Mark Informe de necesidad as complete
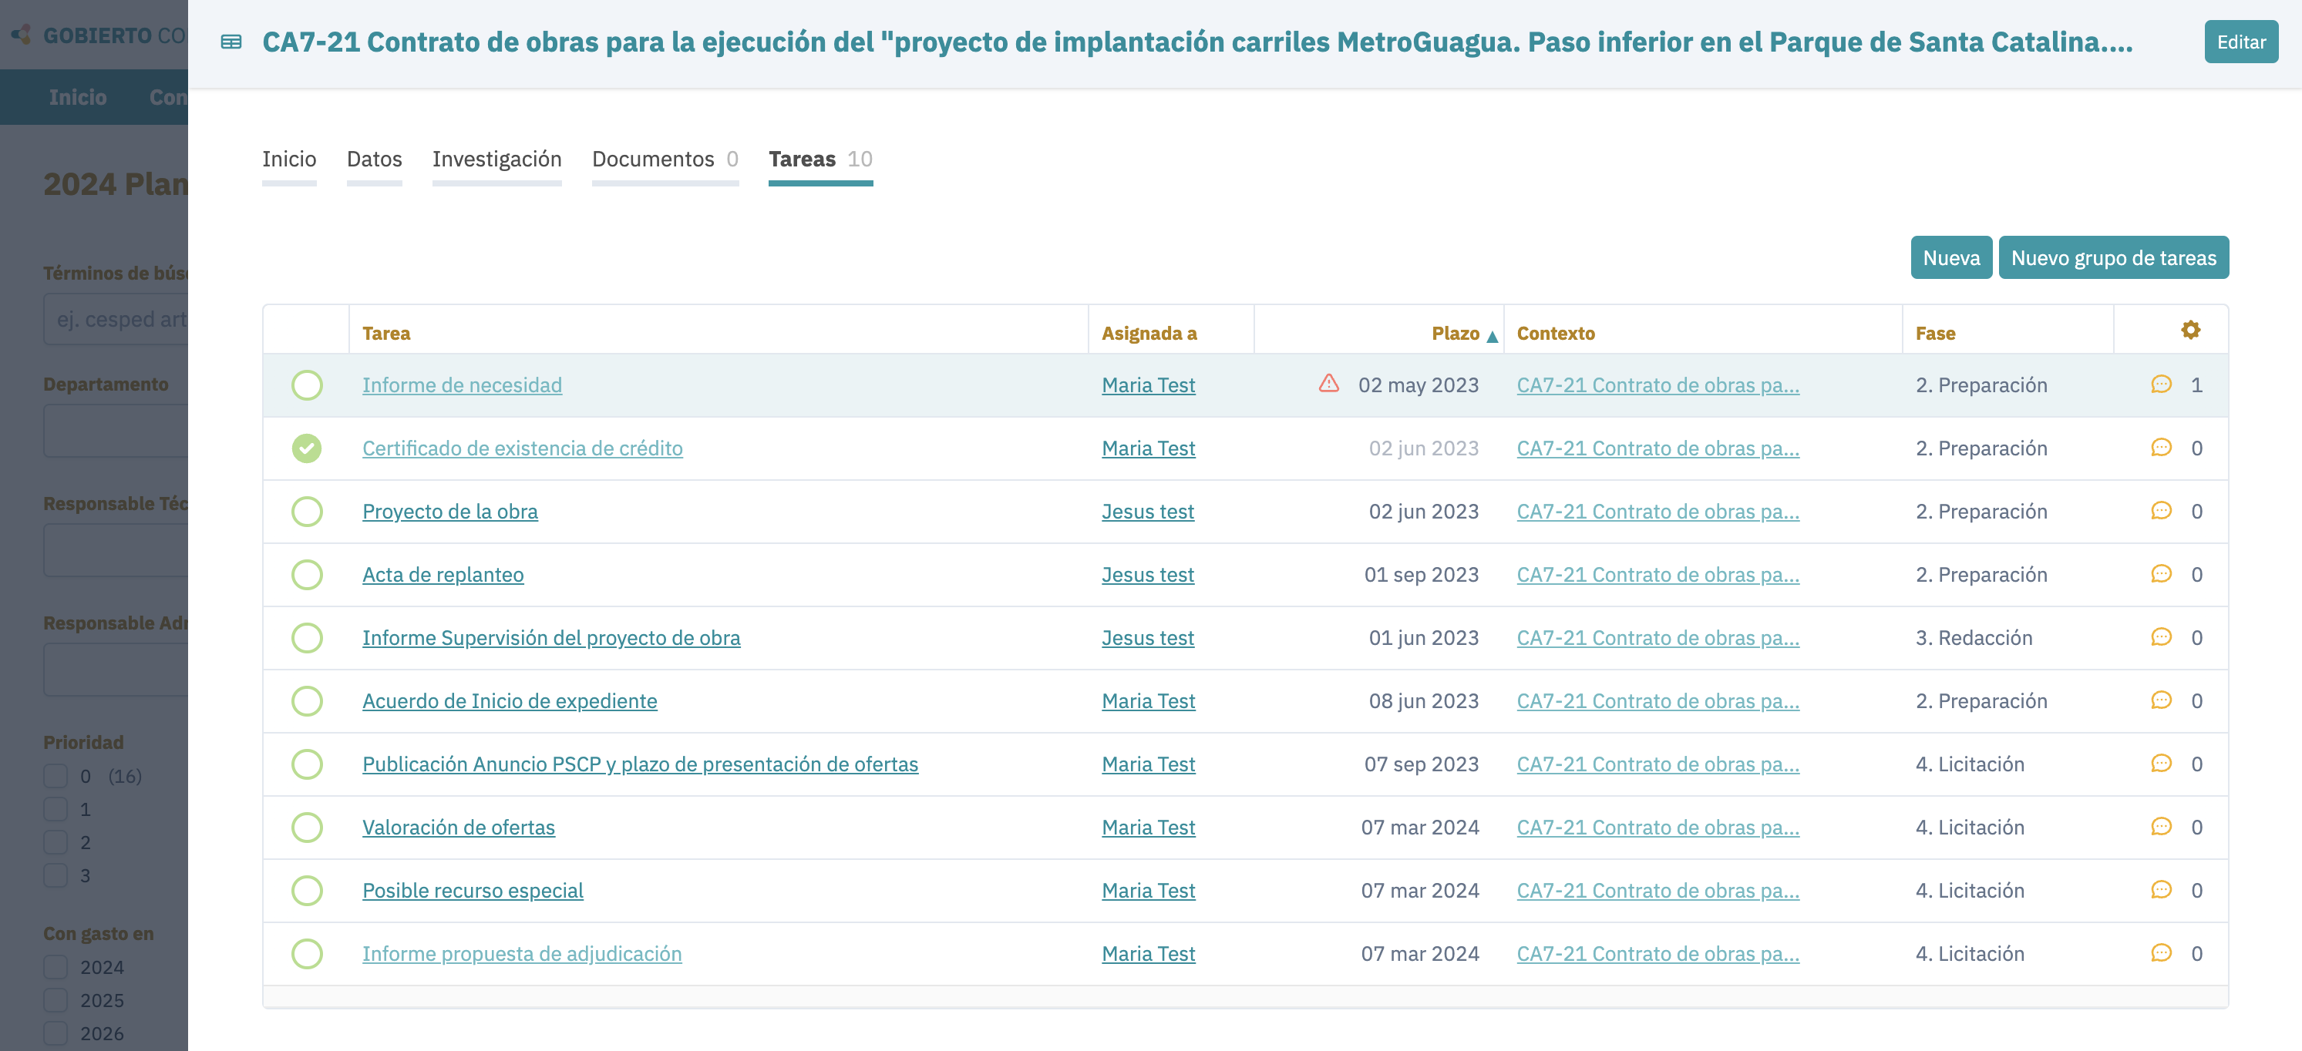The image size is (2302, 1051). (307, 384)
